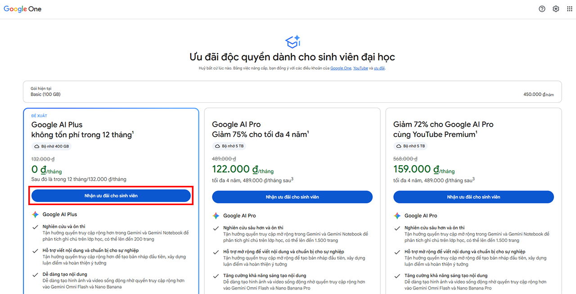Get student offer for 159.000 ₫ YouTube Premium plan
This screenshot has height=294, width=576.
pos(473,197)
